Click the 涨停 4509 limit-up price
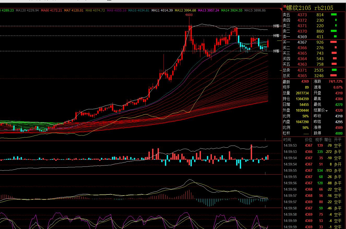346x229 pixels. point(339,128)
